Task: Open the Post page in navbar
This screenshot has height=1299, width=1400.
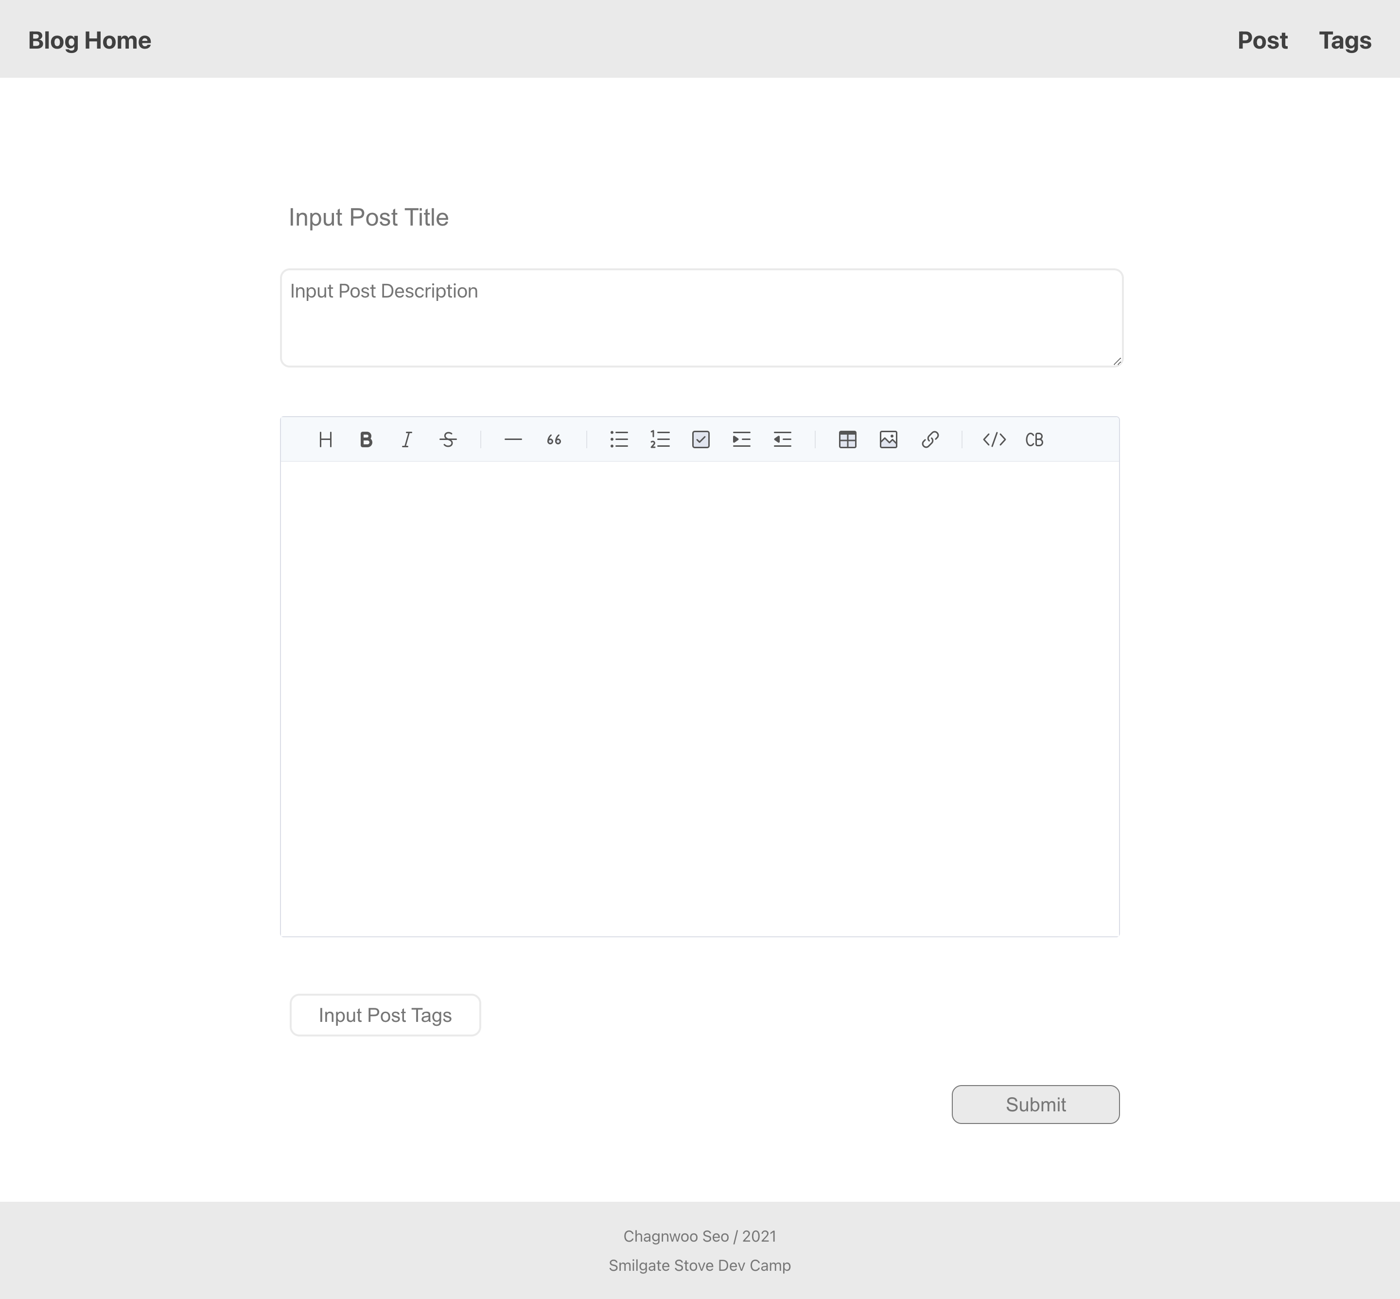Action: (1262, 41)
